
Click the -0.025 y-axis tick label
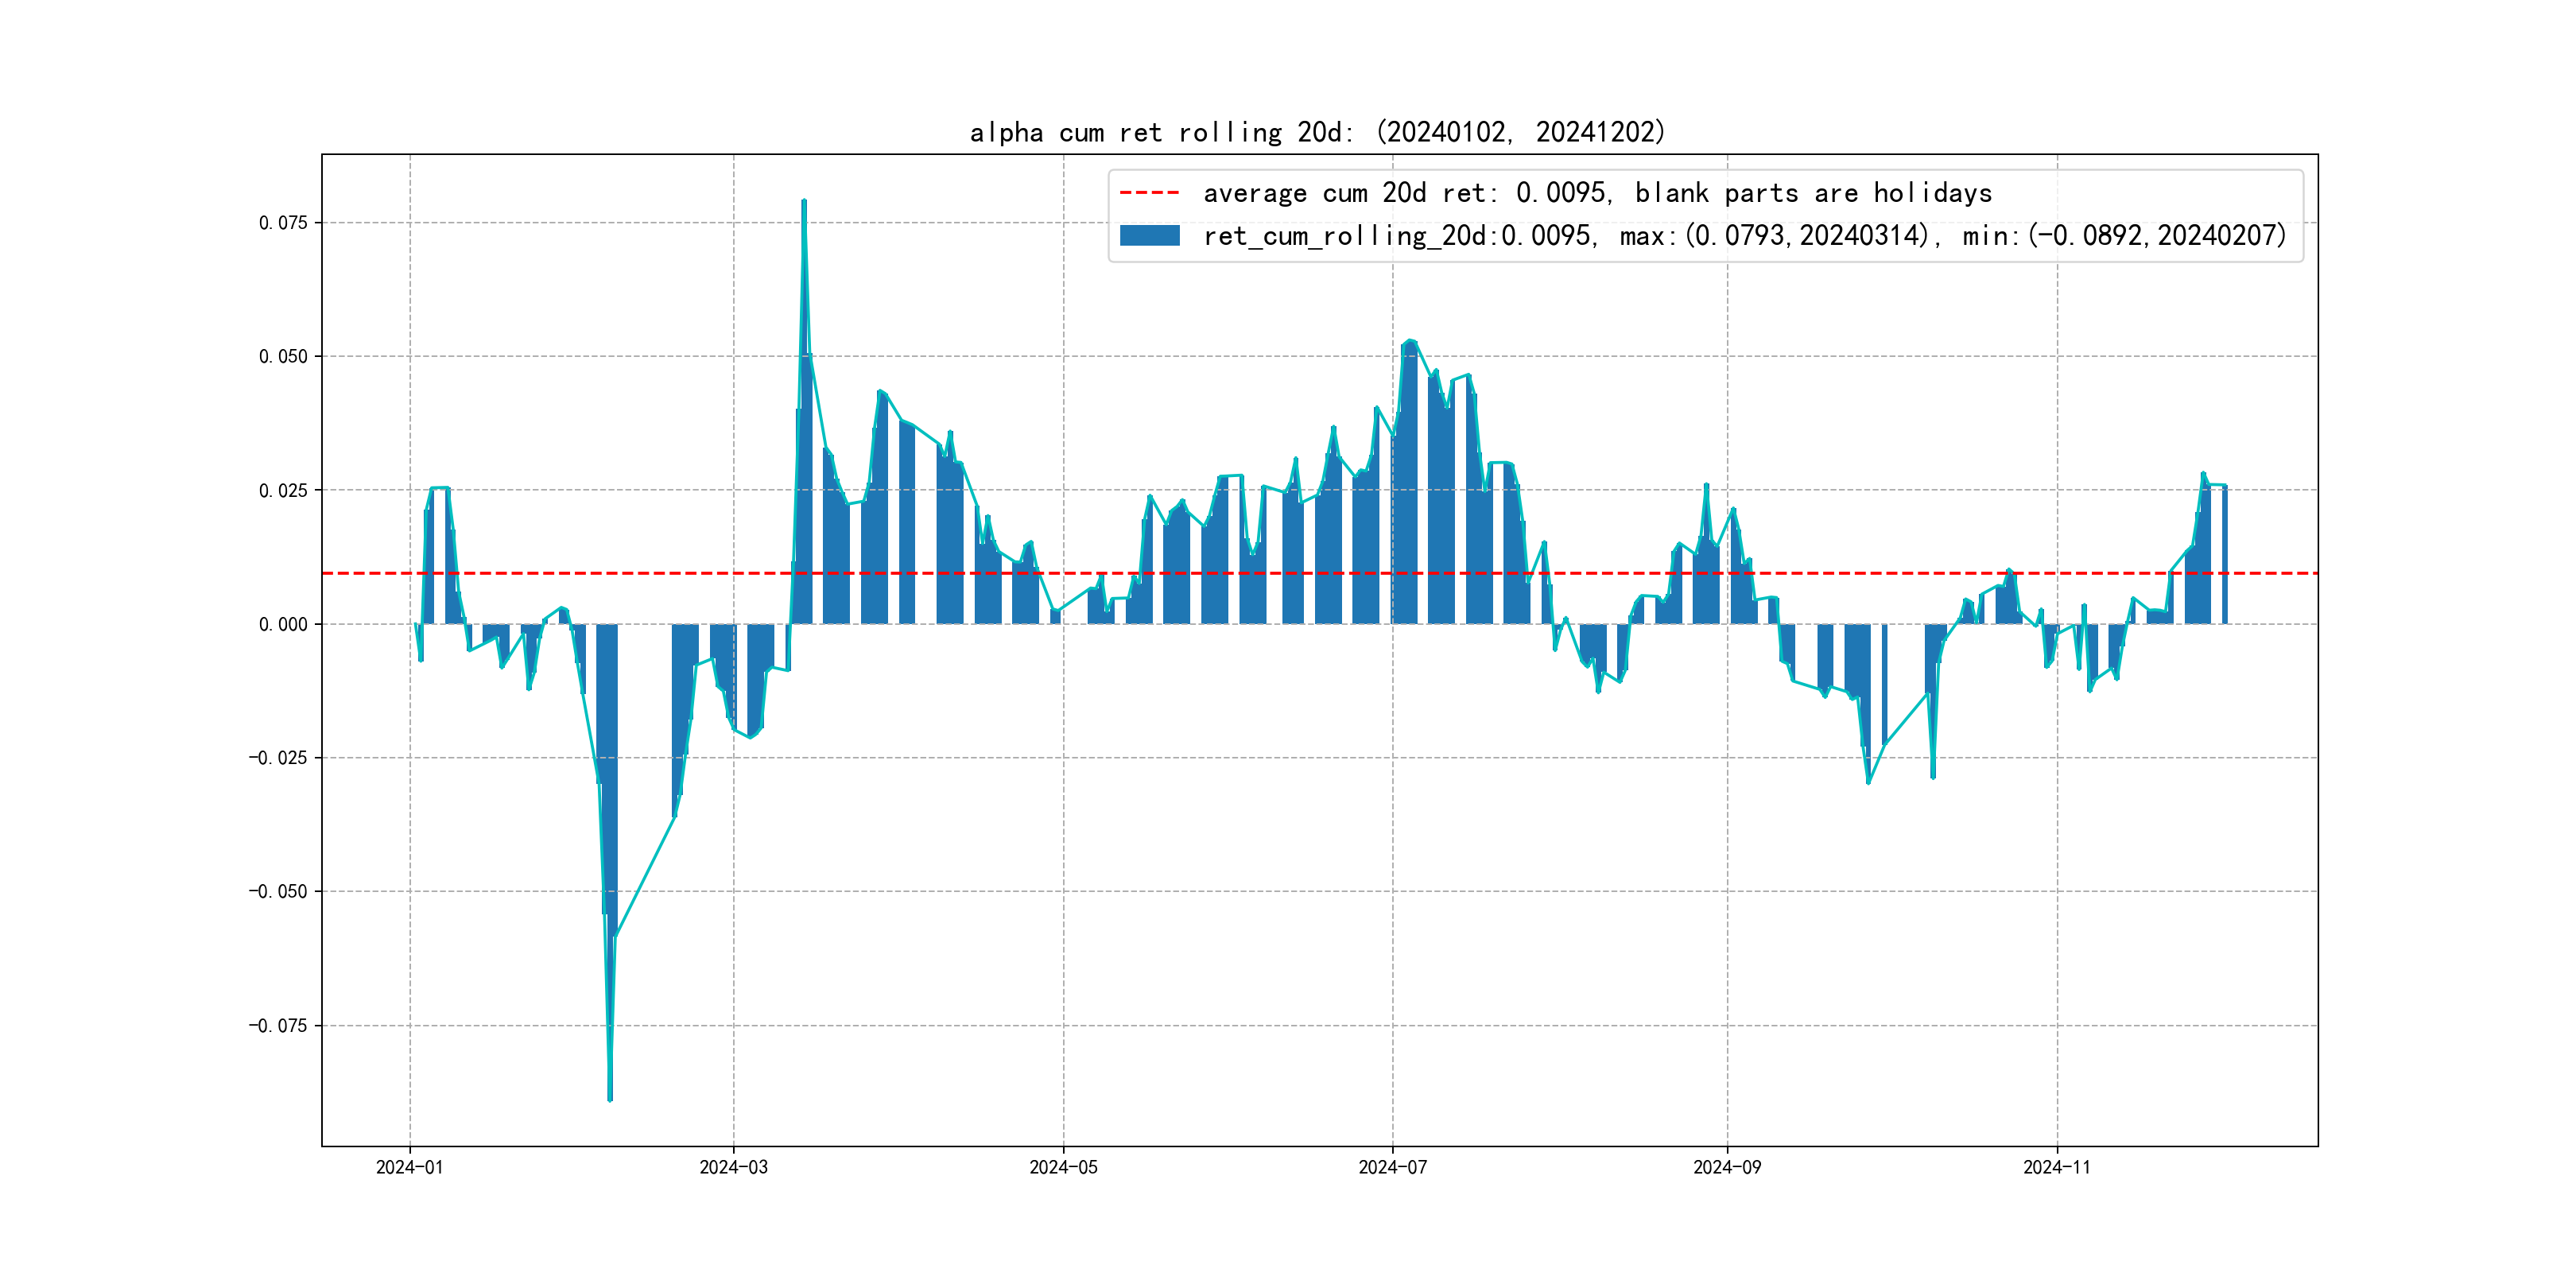278,758
